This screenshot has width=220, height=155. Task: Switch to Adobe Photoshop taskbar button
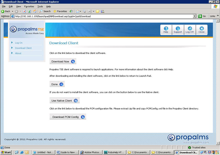pos(91,152)
